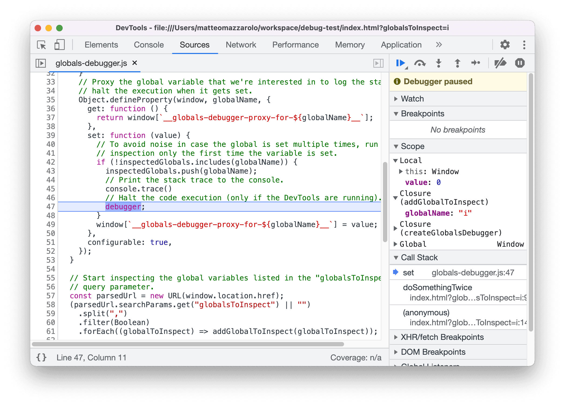Deactivate all breakpoints
Viewport: 565px width, 406px height.
500,63
